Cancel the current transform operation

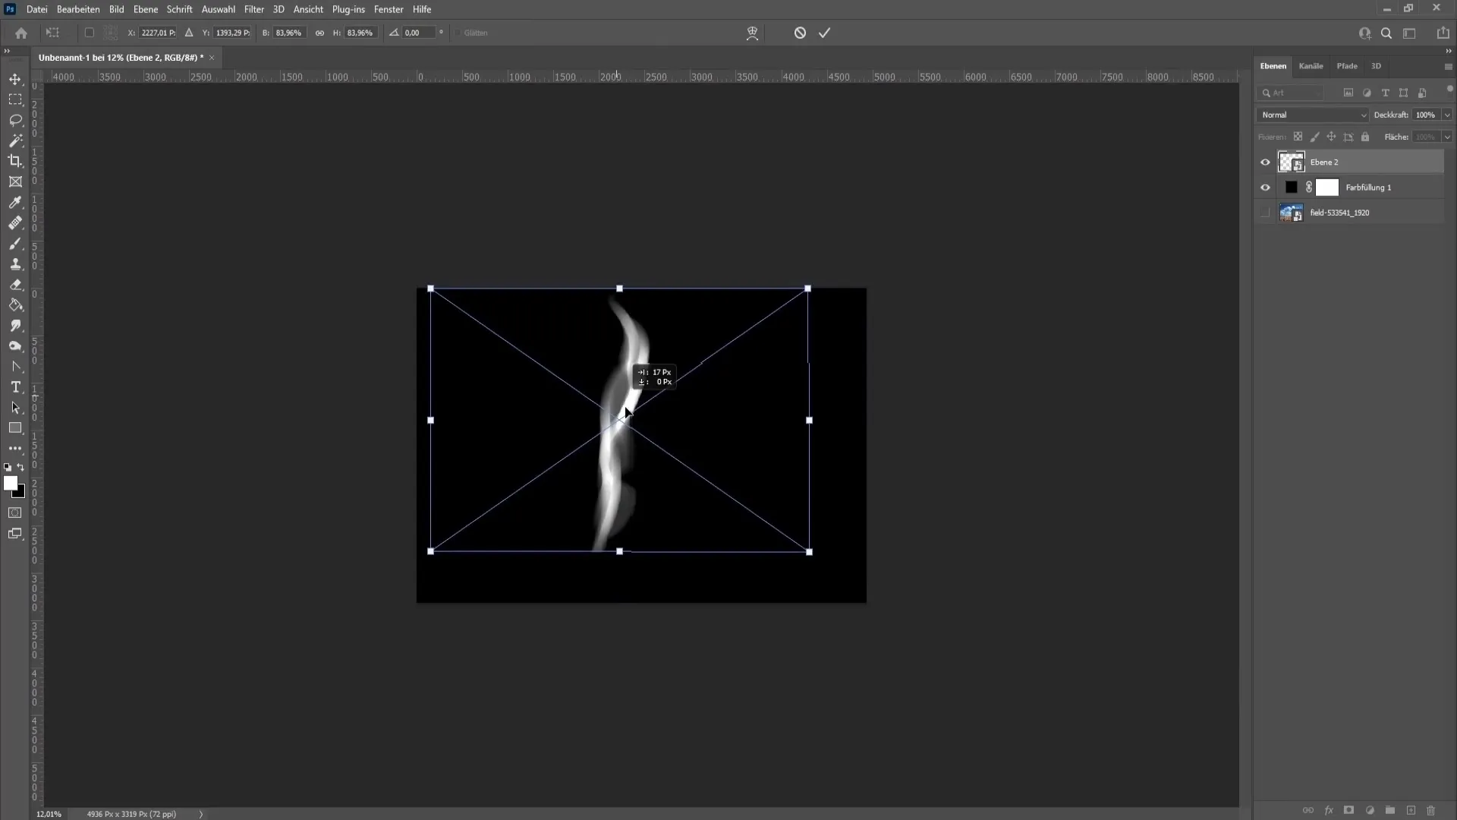(x=801, y=32)
